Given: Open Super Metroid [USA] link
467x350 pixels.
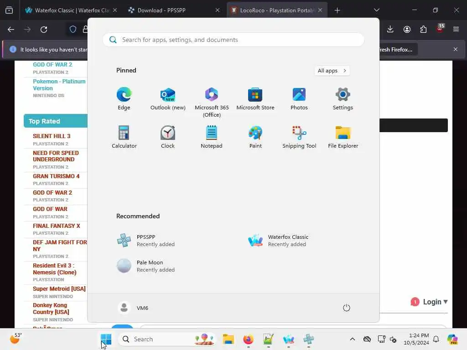Looking at the screenshot, I should tap(59, 288).
